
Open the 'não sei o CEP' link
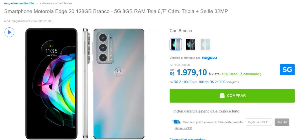(x=183, y=128)
